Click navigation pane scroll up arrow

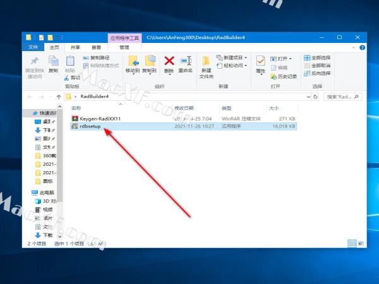coord(60,107)
